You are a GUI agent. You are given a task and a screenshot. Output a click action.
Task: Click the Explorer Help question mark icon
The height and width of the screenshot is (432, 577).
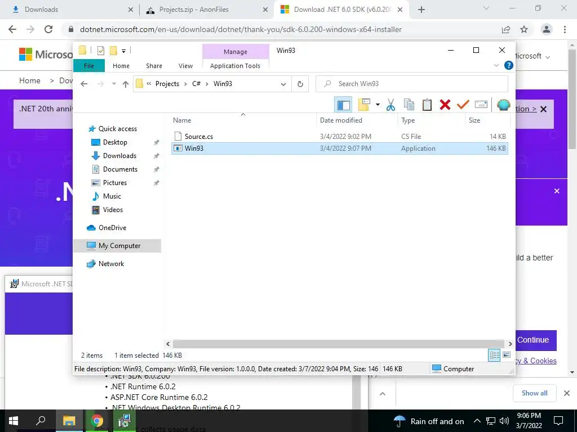(x=509, y=65)
